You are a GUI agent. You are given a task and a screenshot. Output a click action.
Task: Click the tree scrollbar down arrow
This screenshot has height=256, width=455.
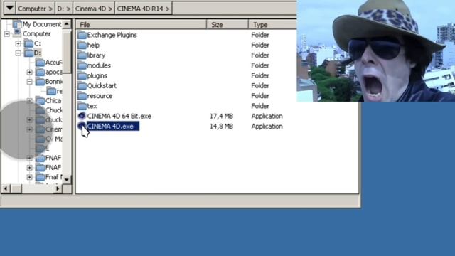pyautogui.click(x=67, y=179)
